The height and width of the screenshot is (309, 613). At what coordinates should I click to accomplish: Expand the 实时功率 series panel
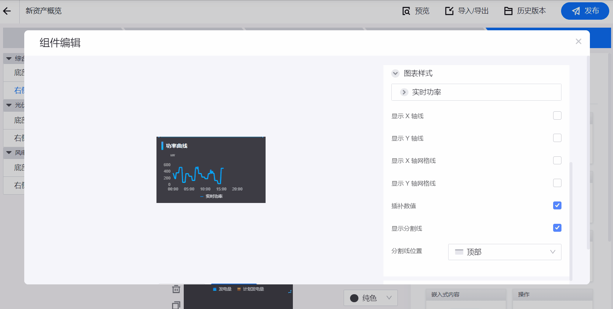click(404, 92)
